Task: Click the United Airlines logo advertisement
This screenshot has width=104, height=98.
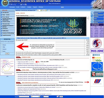Action: [x=97, y=82]
